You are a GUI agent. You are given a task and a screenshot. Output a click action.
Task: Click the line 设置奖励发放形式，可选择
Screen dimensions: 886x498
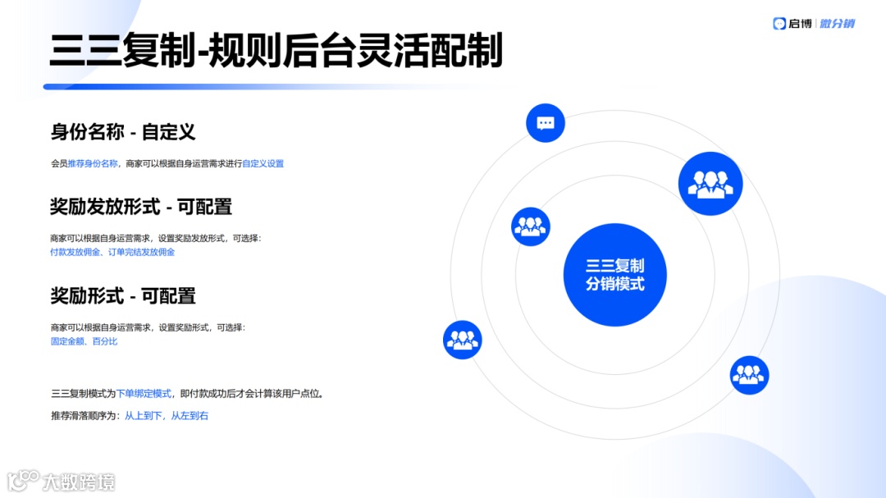209,238
